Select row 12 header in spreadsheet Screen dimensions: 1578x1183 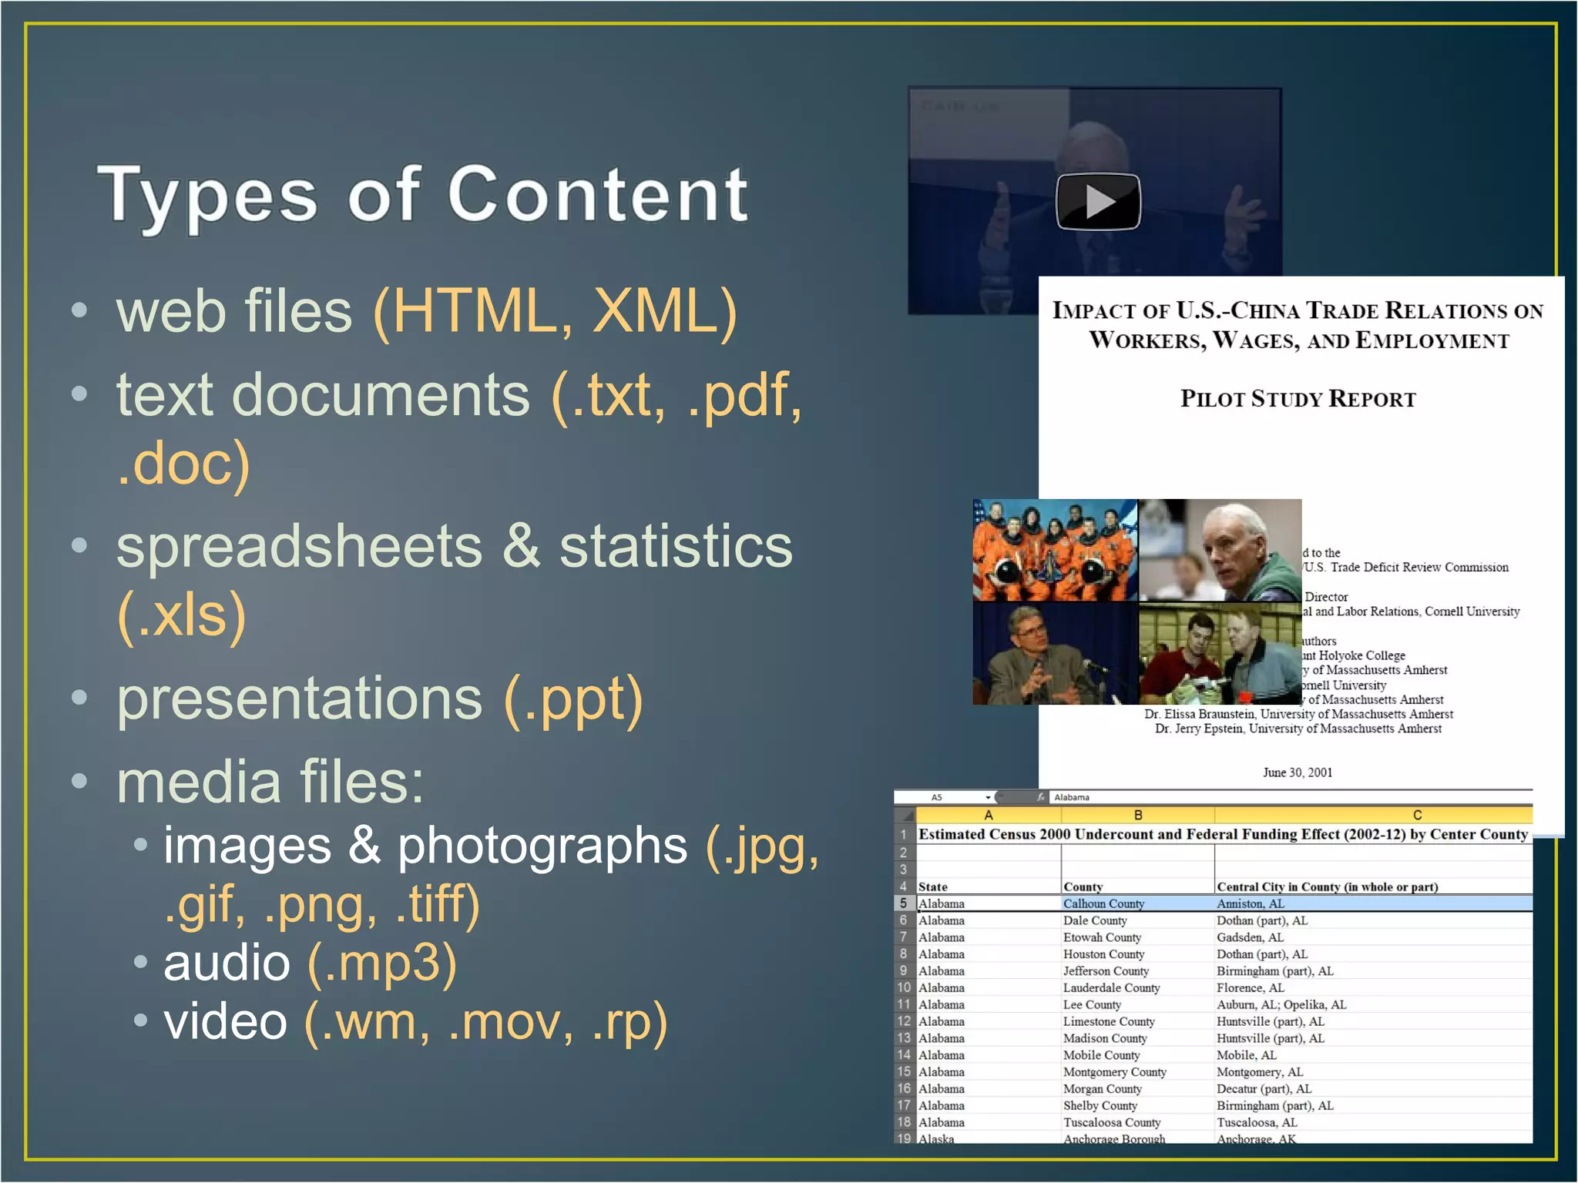point(905,1021)
